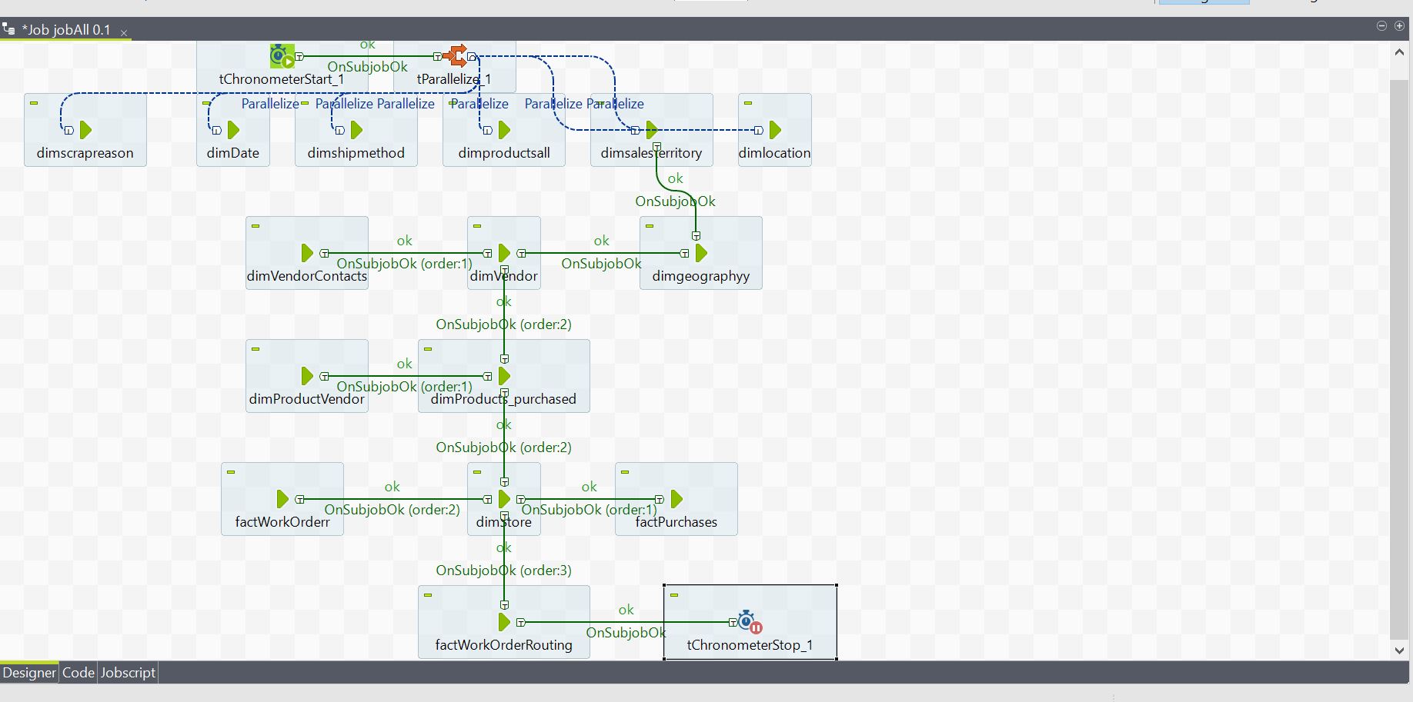Select OnSubjobOk (order:1) label near dimProductVendor
This screenshot has width=1413, height=702.
click(x=405, y=387)
